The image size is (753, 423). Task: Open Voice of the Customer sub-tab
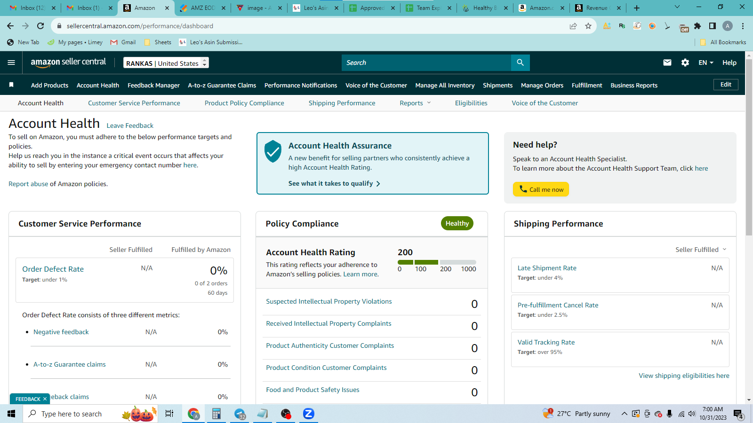click(545, 103)
